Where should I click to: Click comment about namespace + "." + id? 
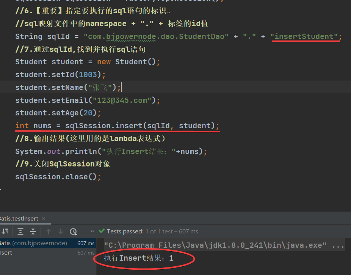click(112, 23)
